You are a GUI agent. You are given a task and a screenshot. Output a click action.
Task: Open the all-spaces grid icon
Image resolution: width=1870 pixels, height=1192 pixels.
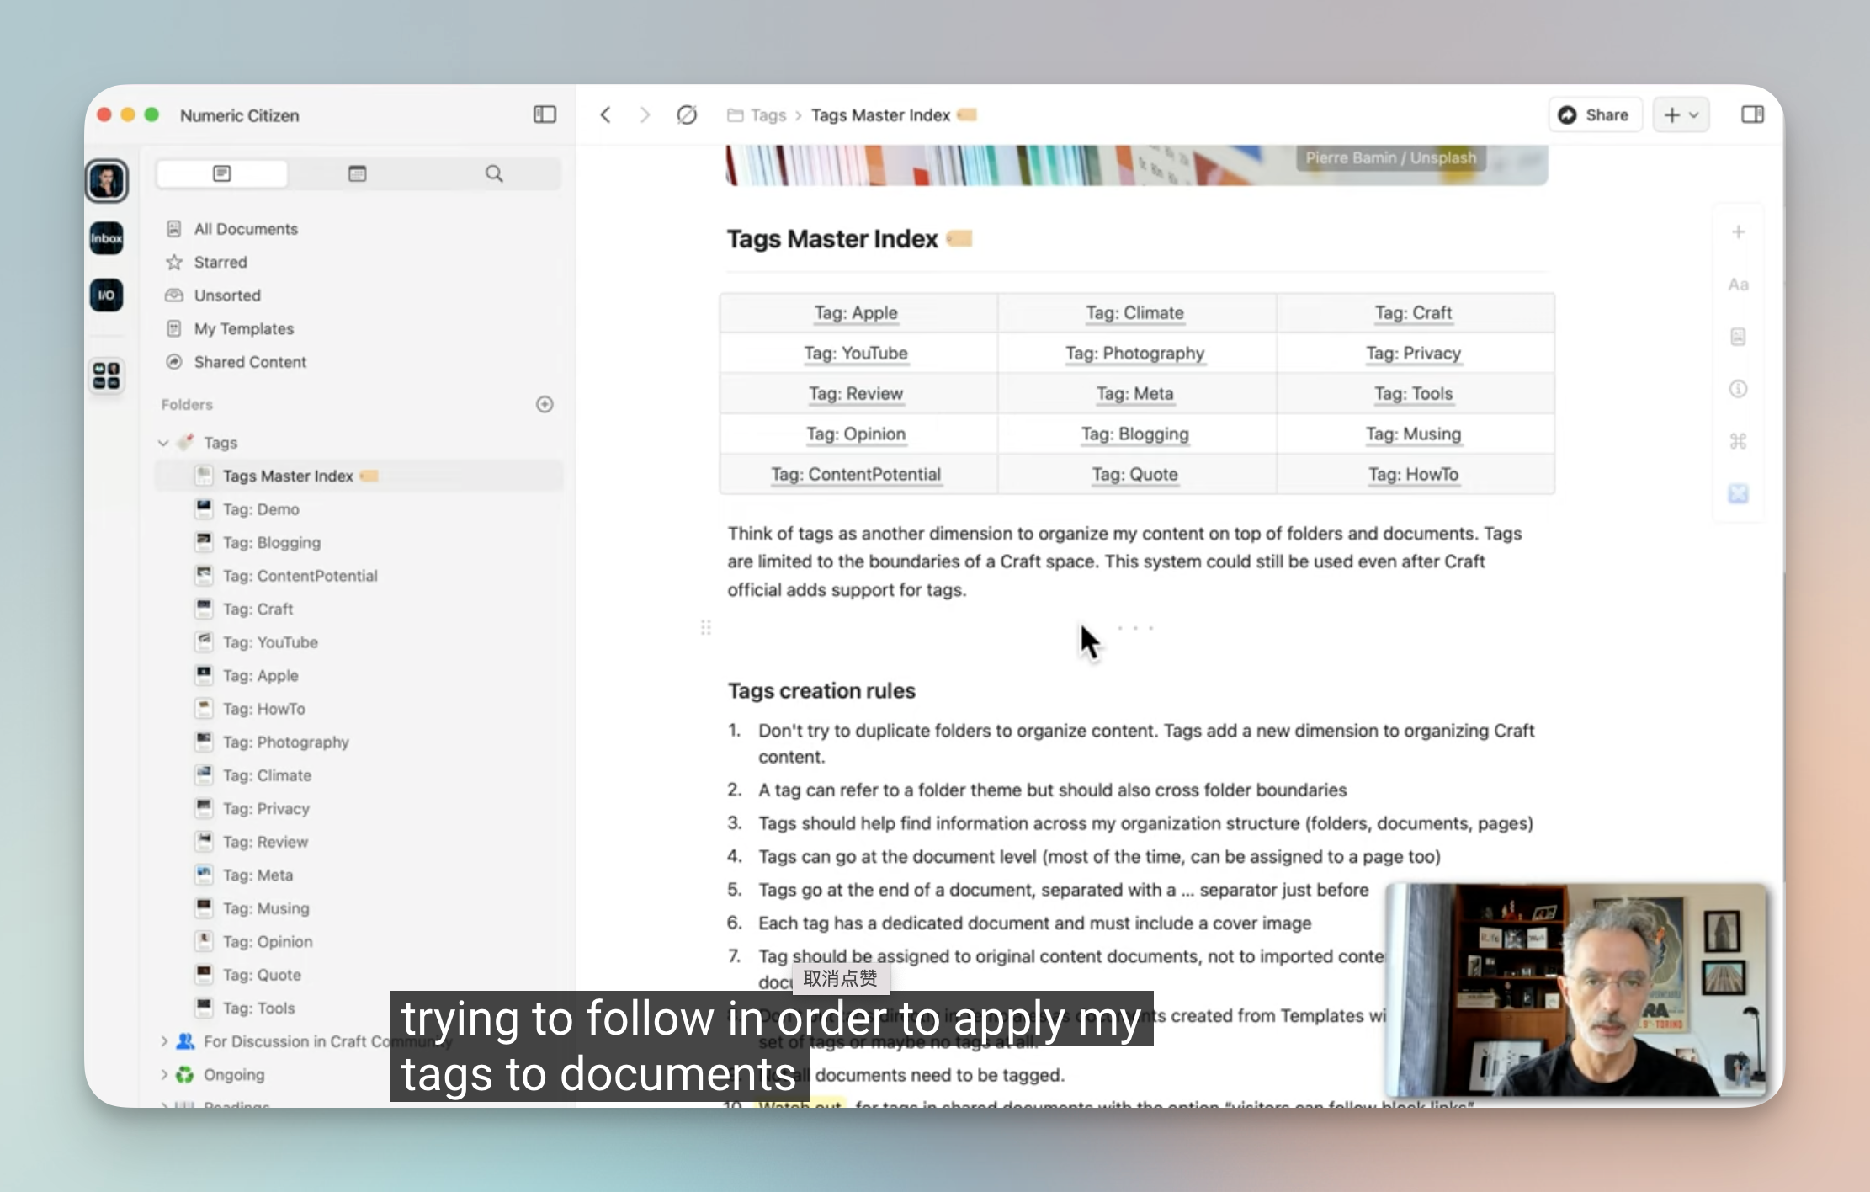(107, 375)
